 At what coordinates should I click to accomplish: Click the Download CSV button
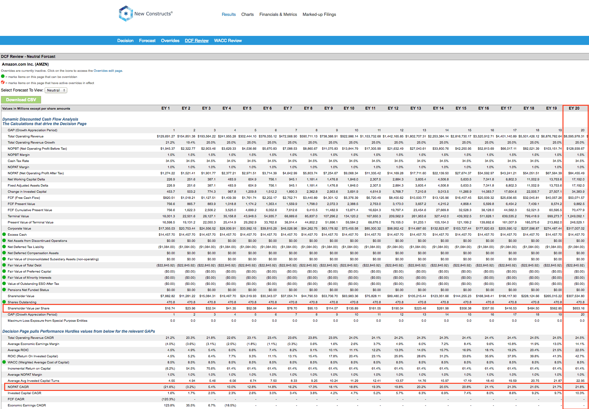click(x=21, y=100)
